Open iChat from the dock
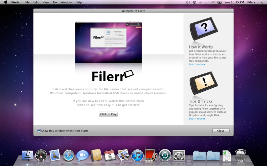The height and width of the screenshot is (166, 267). (82, 155)
